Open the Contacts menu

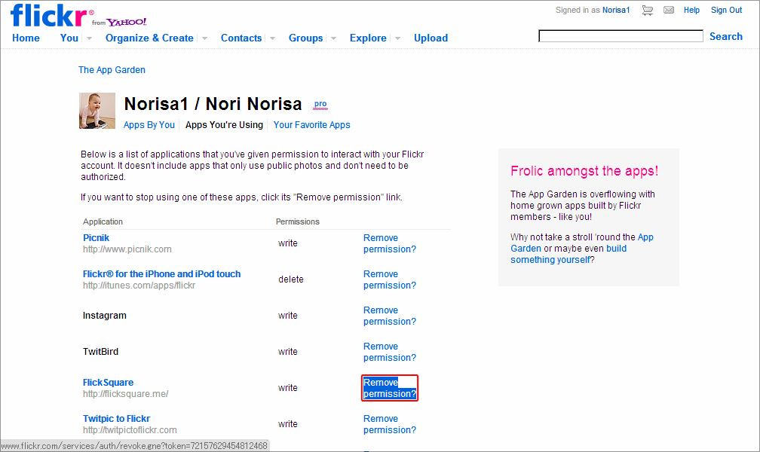(241, 38)
